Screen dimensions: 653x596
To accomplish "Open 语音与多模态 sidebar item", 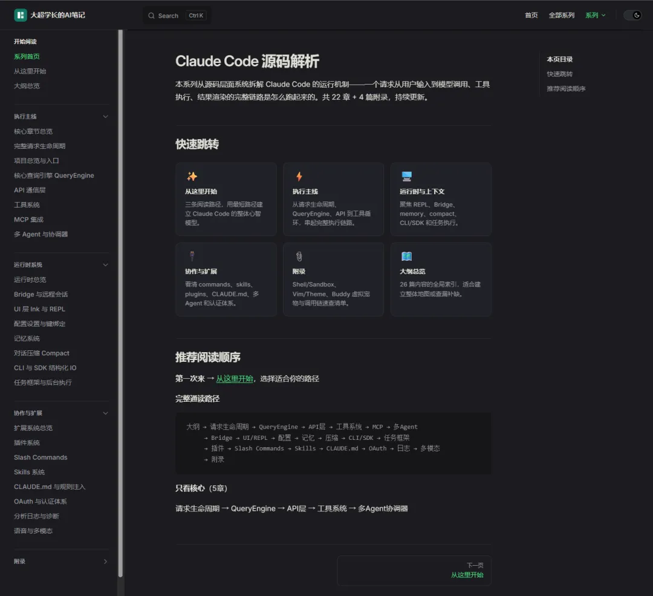I will tap(33, 531).
